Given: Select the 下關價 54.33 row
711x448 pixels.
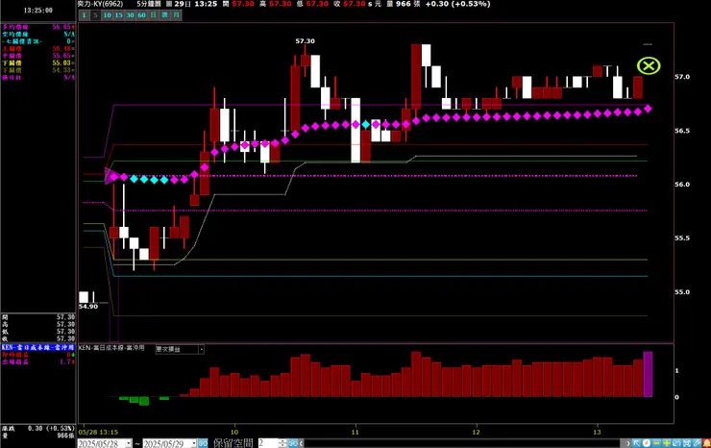Looking at the screenshot, I should pyautogui.click(x=38, y=70).
